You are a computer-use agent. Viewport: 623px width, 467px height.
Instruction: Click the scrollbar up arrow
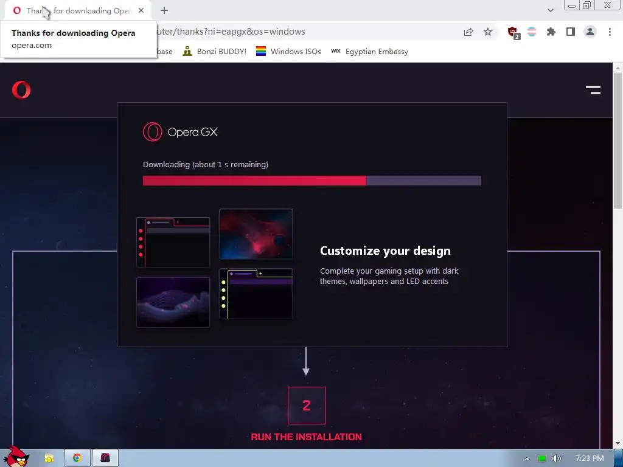[618, 68]
